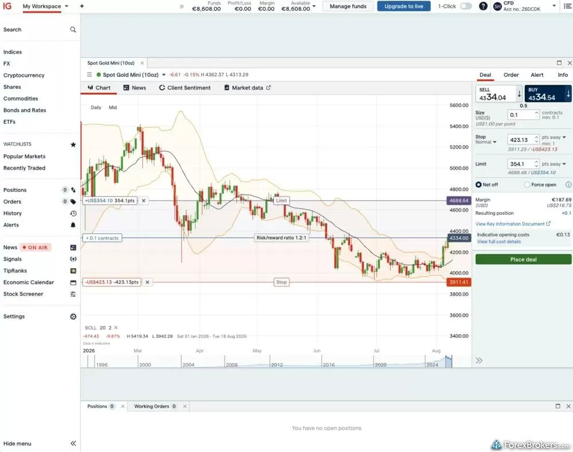Click the green Place deal button
The width and height of the screenshot is (573, 452).
(523, 260)
